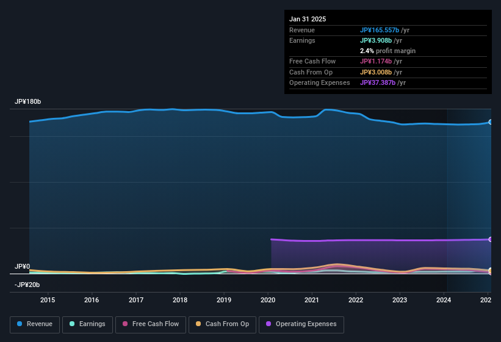Image resolution: width=501 pixels, height=342 pixels.
Task: Toggle the Cash From Op legend button
Action: point(222,325)
